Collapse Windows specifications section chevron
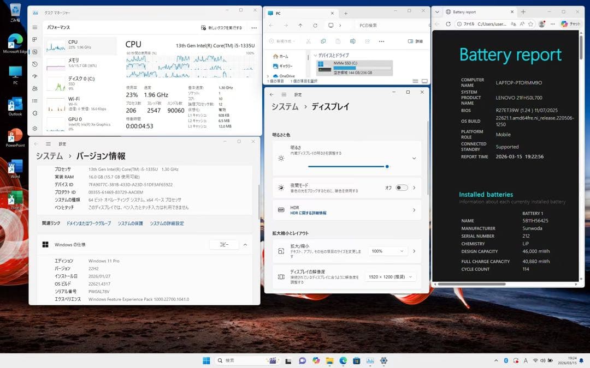The image size is (590, 368). tap(245, 245)
